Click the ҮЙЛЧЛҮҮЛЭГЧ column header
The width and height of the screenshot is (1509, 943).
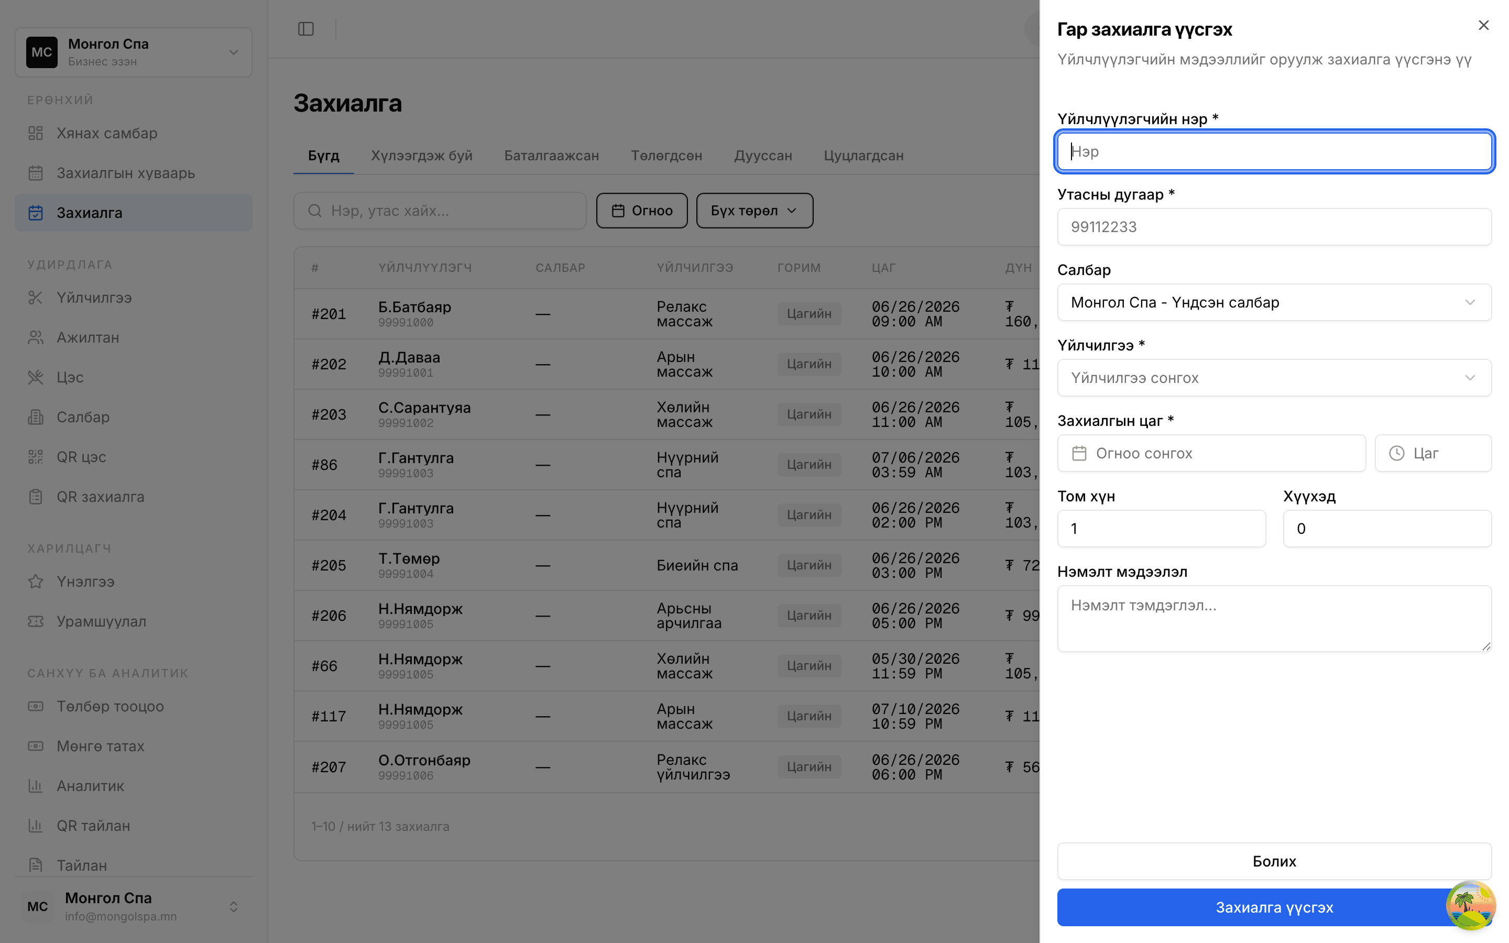click(x=424, y=268)
